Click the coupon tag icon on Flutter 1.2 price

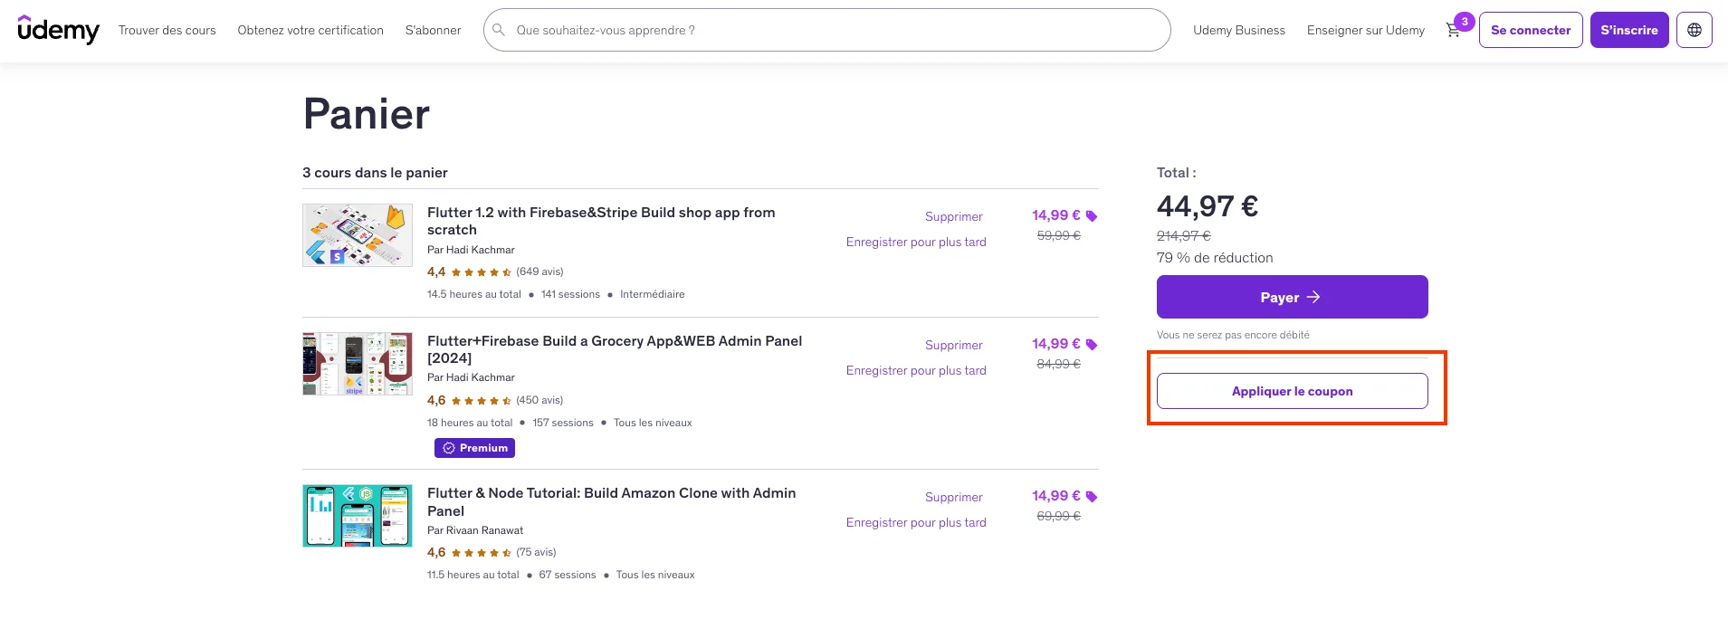pyautogui.click(x=1092, y=216)
